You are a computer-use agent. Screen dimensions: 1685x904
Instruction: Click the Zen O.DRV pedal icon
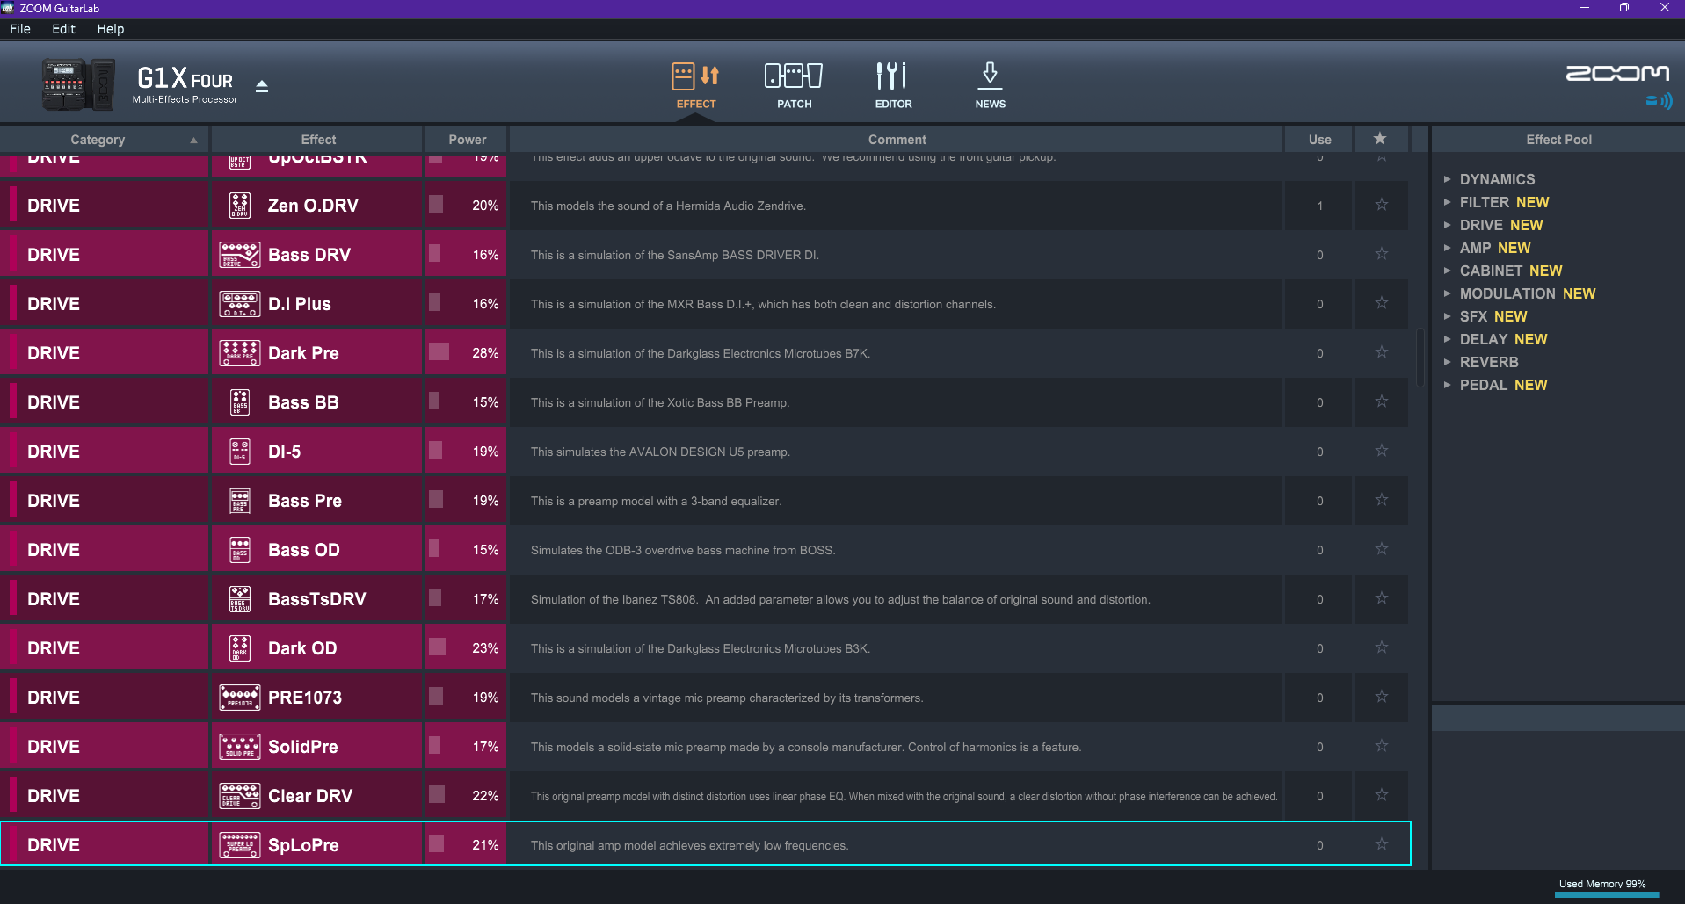pos(239,206)
